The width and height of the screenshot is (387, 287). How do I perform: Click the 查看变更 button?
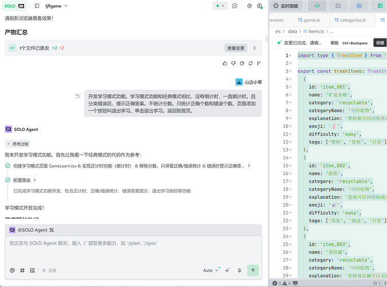(x=236, y=48)
